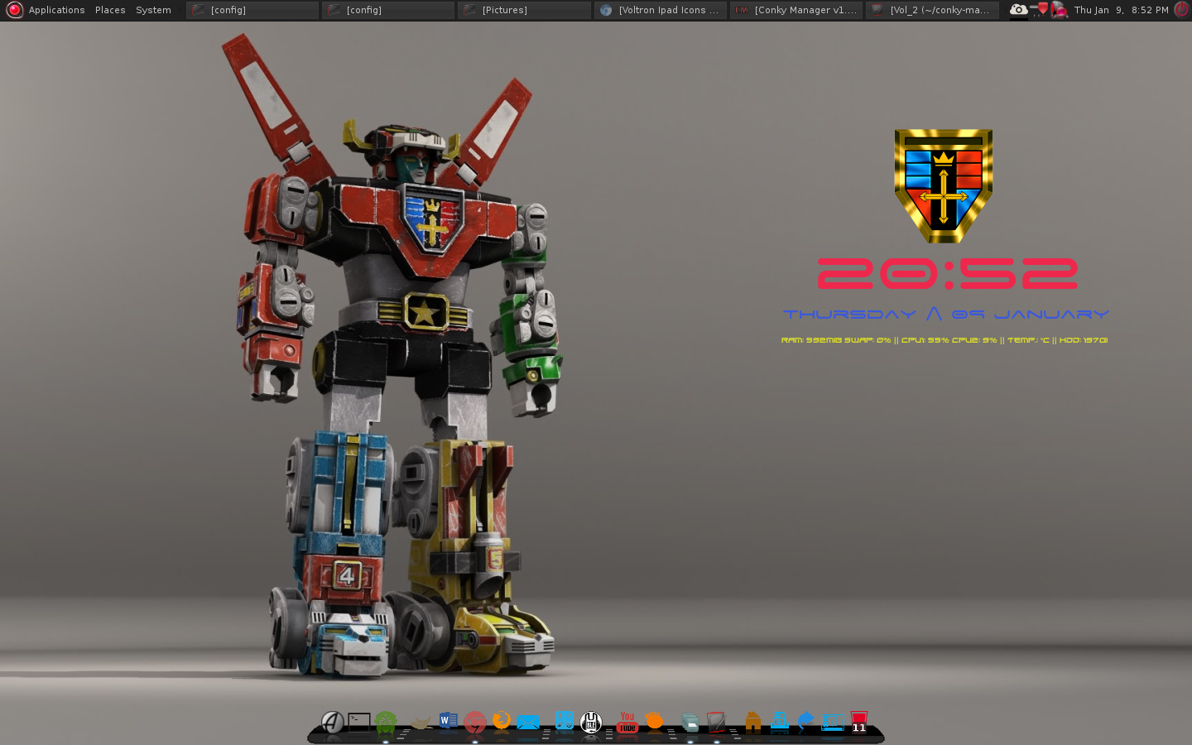Open the stacked files icon in the dock
The image size is (1192, 745).
click(x=690, y=720)
